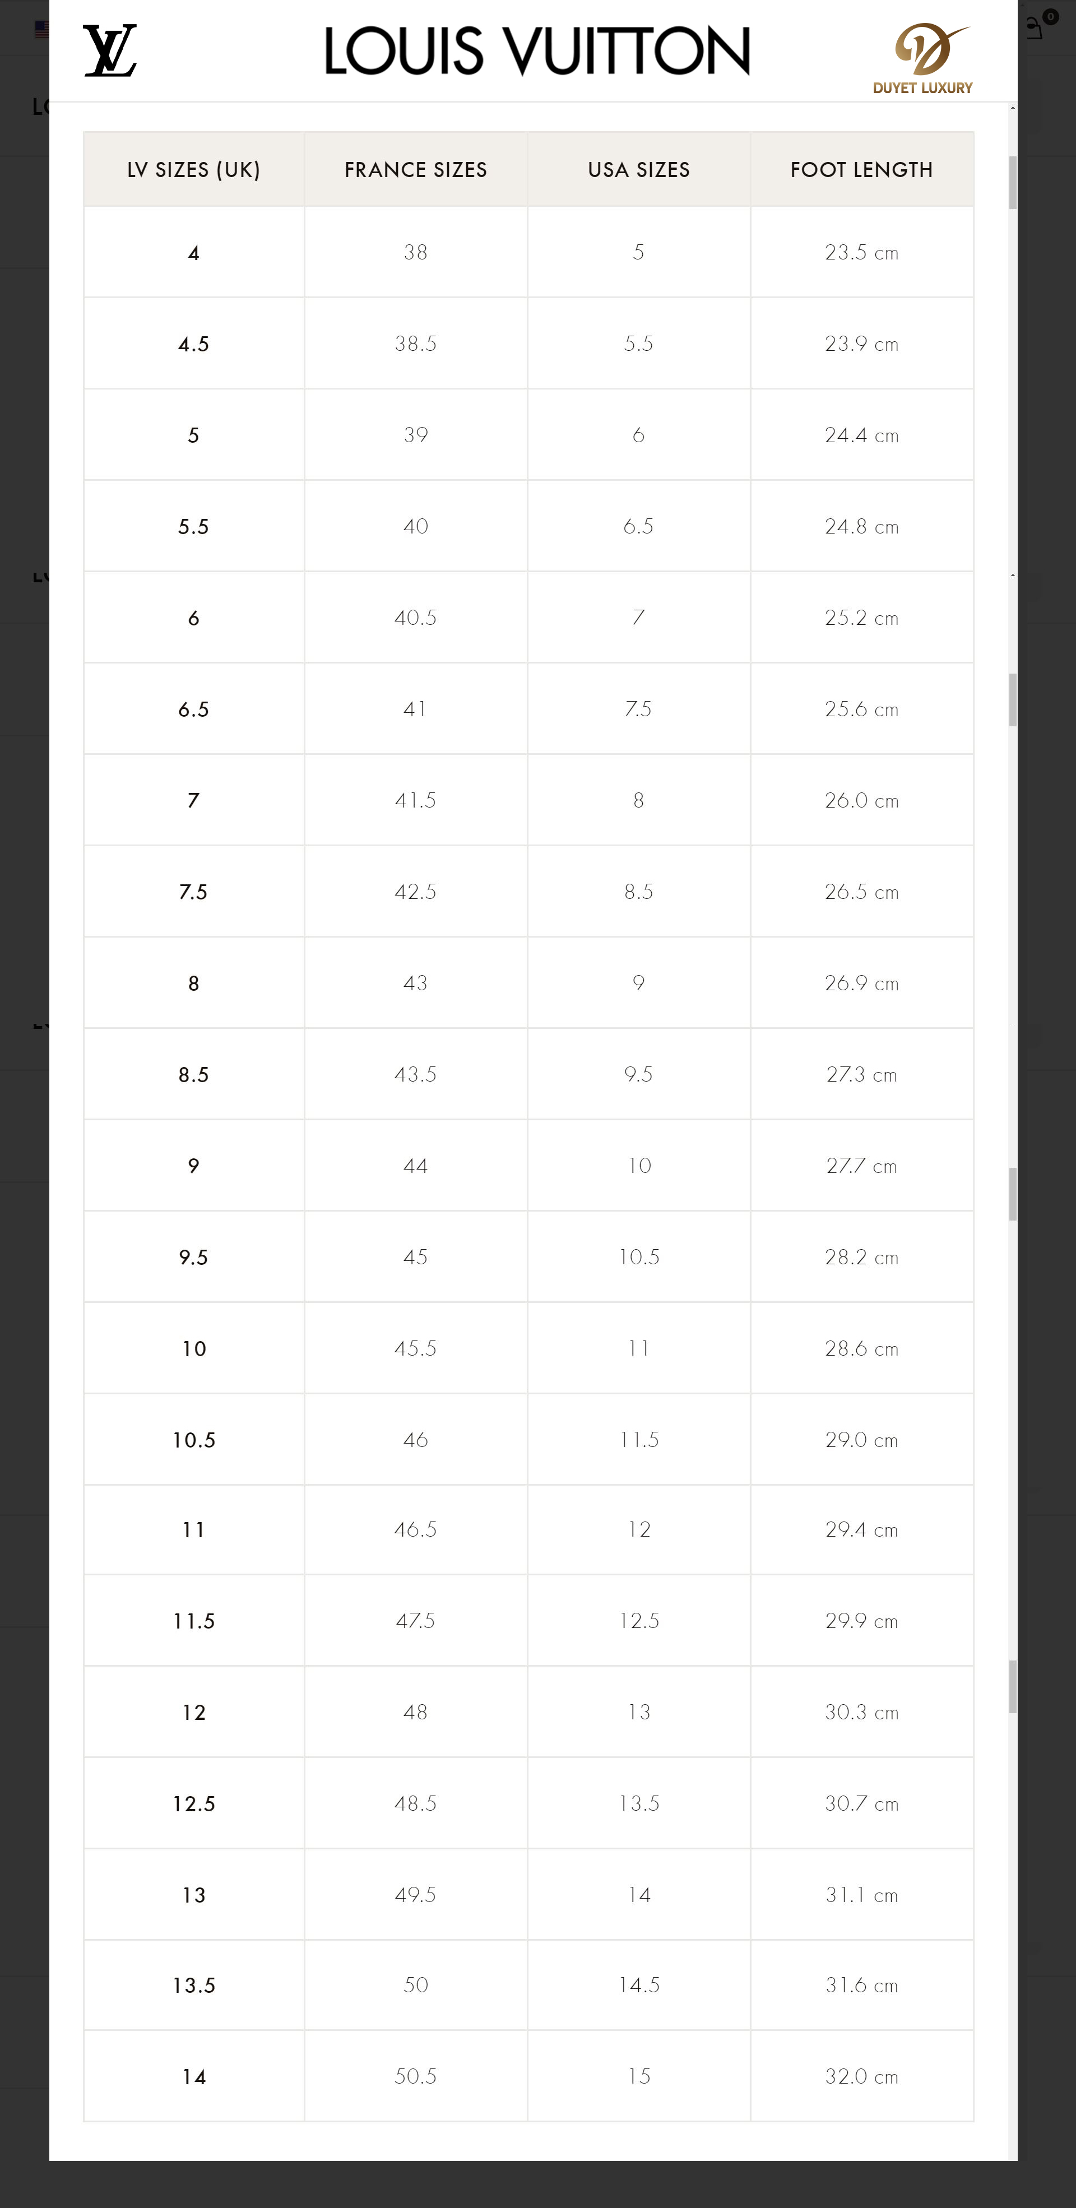The image size is (1076, 2208).
Task: Click USA size 14.5 cell
Action: tap(639, 1985)
